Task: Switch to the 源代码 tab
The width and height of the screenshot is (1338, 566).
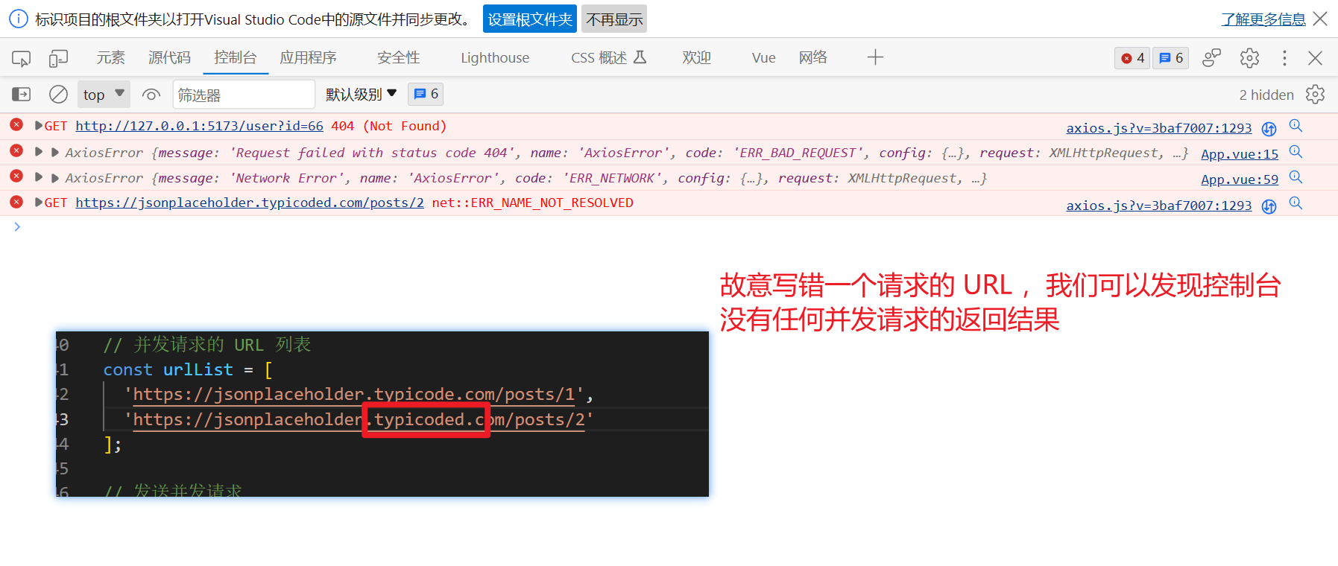Action: [169, 58]
